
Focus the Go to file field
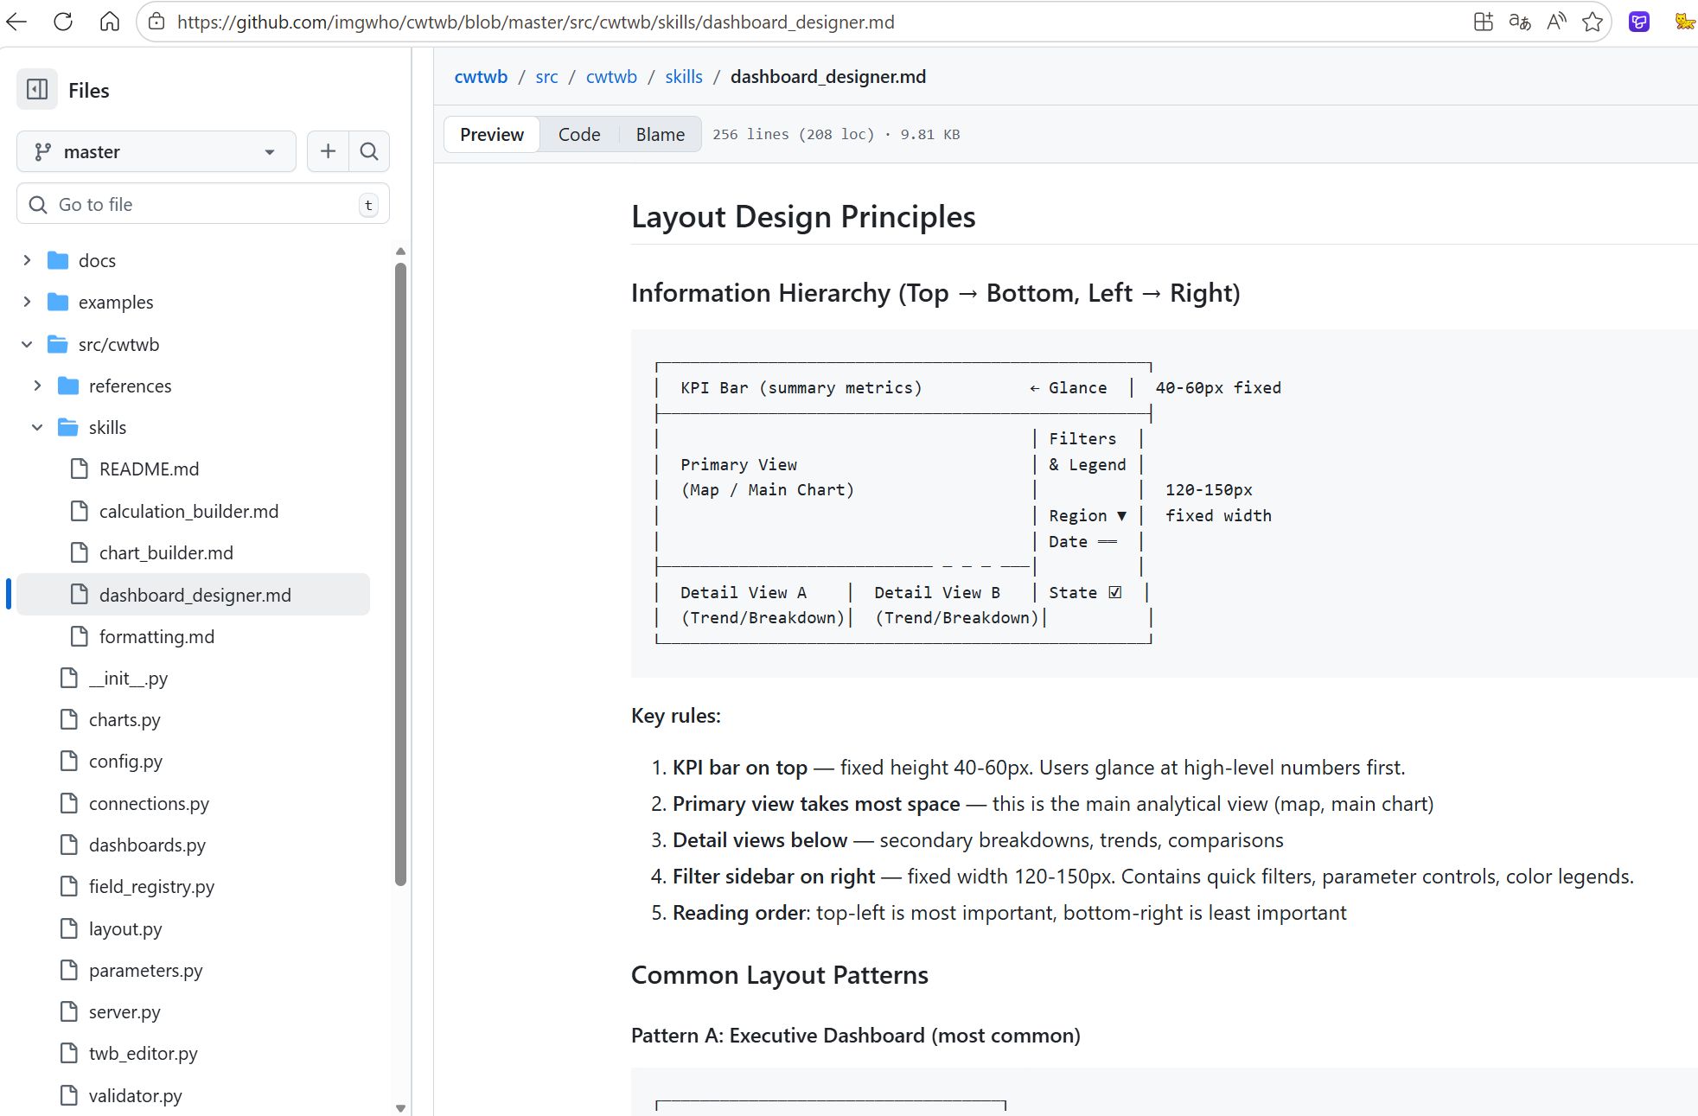(203, 205)
